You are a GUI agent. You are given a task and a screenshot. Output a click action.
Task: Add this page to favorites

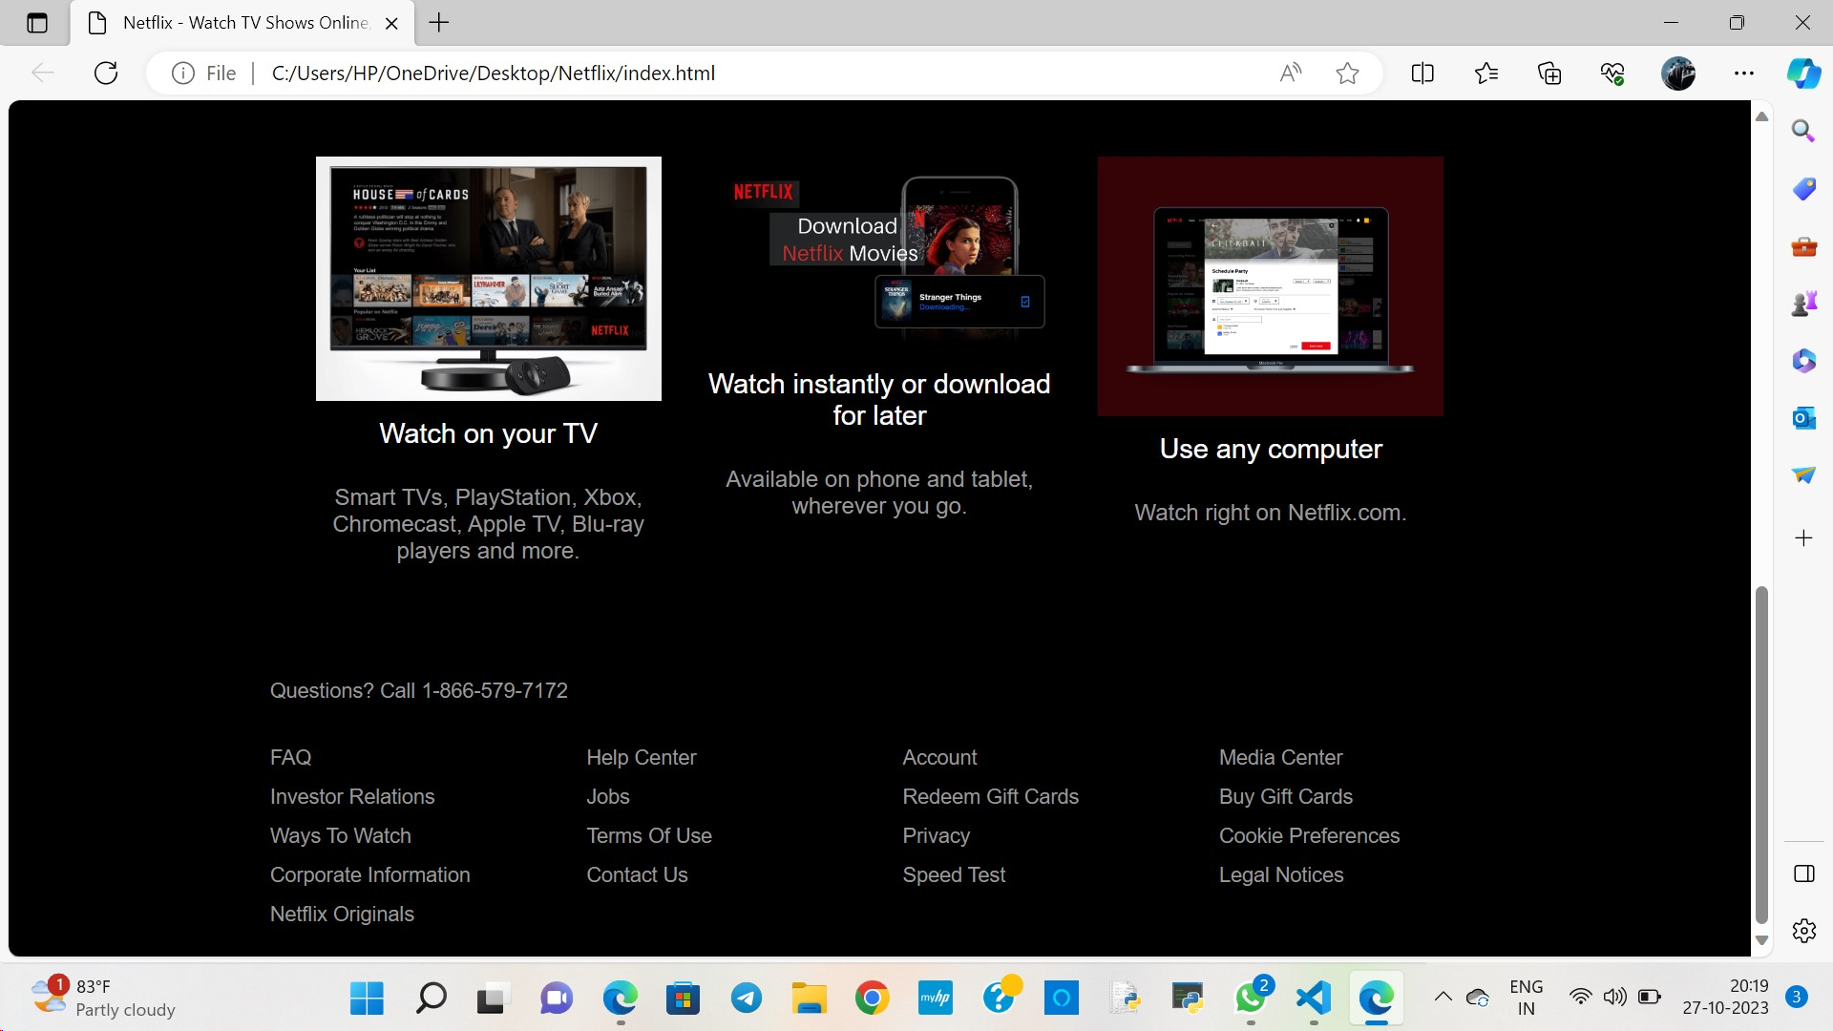(x=1347, y=73)
